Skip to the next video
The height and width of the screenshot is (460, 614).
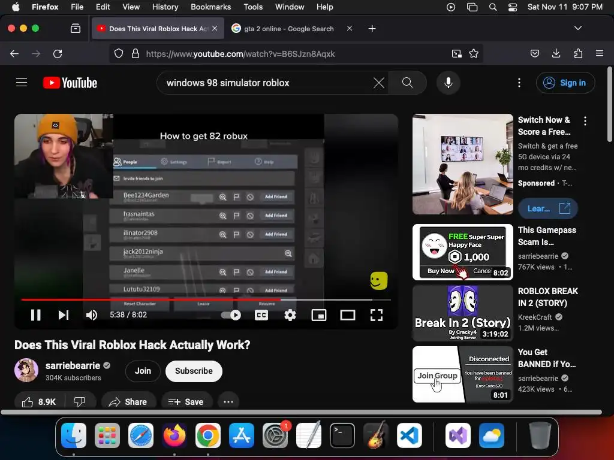(64, 315)
